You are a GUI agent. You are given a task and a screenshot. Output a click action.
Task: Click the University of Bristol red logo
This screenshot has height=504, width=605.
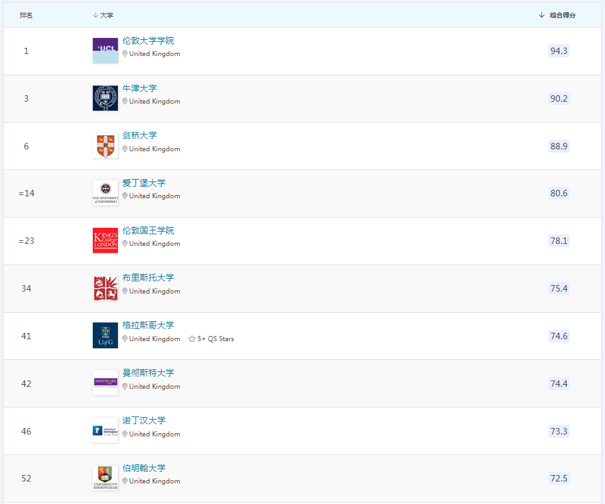(105, 288)
